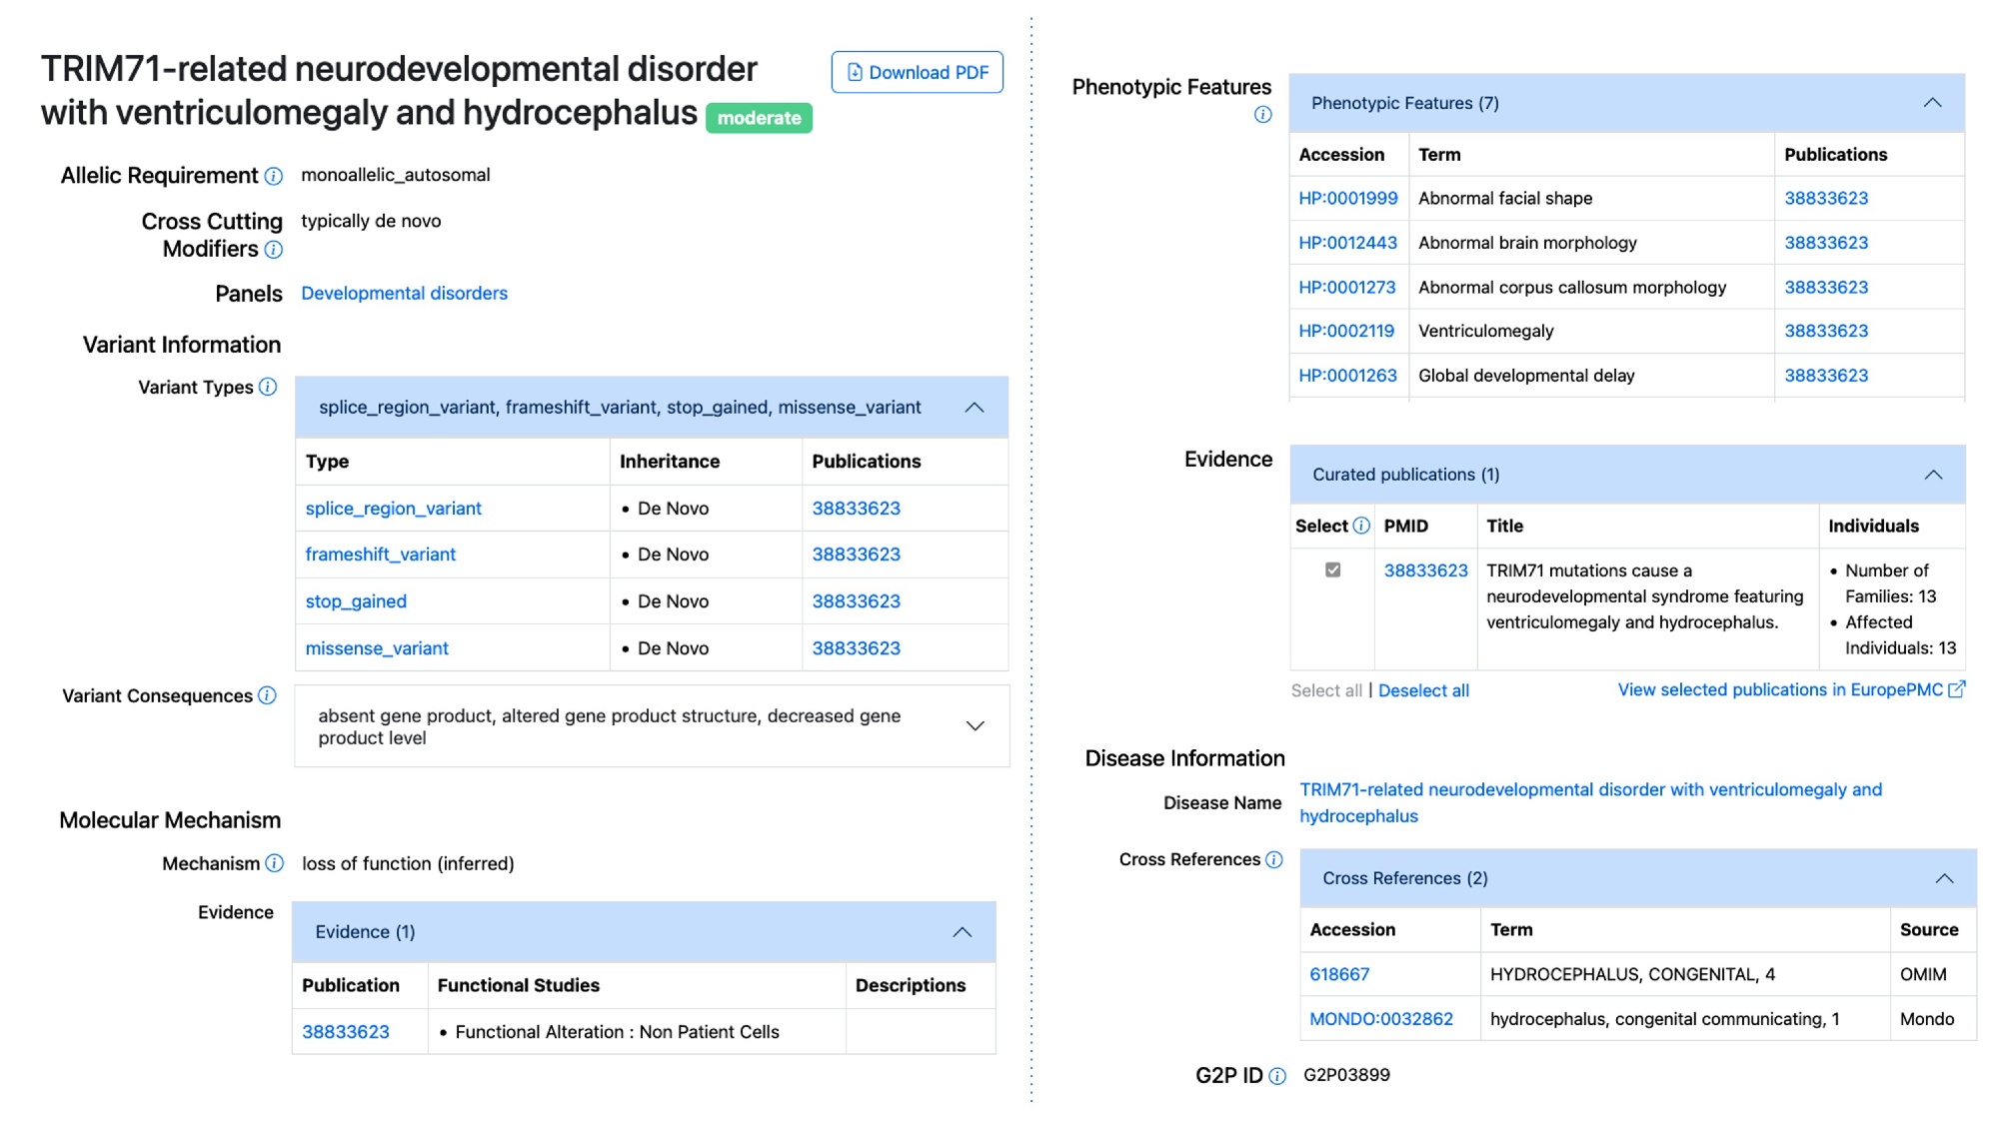The image size is (1999, 1124).
Task: Collapse Curated publications (1) panel
Action: [x=1933, y=475]
